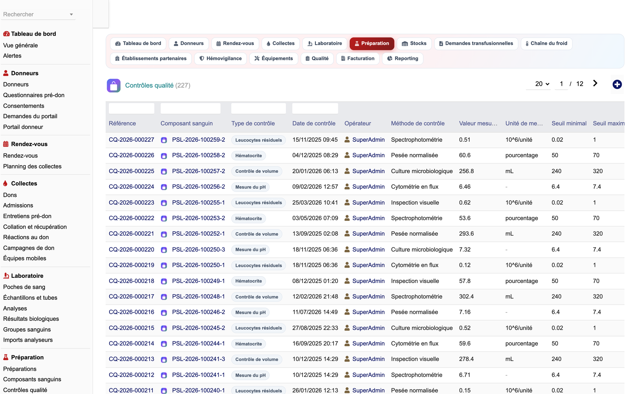Click the Rendez-vous sidebar calendar icon
The width and height of the screenshot is (638, 394).
[6, 144]
